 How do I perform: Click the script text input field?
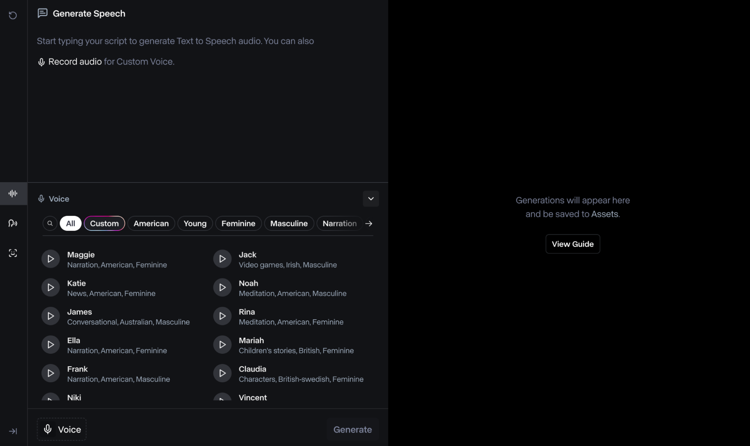click(x=207, y=106)
